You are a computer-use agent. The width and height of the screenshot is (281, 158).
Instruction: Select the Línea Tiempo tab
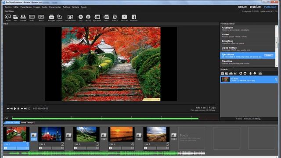(x=27, y=122)
